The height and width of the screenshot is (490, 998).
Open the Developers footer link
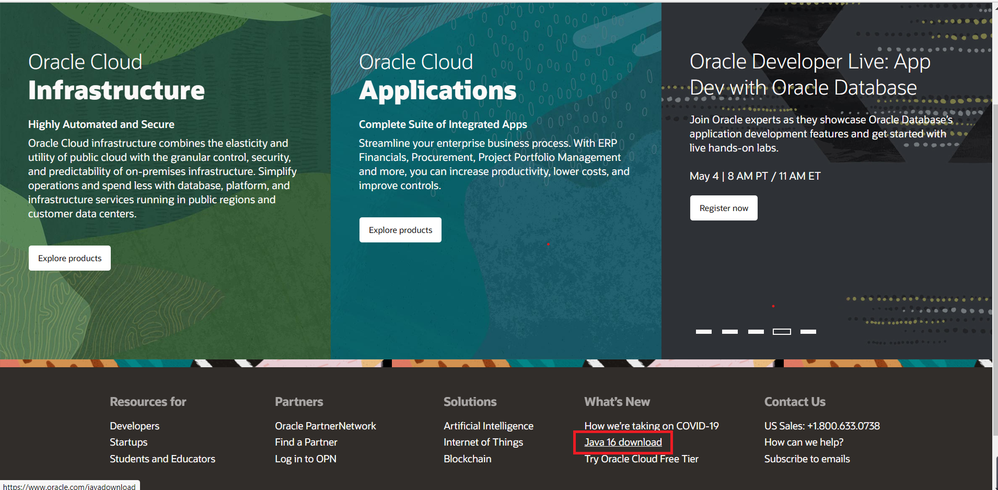(x=134, y=426)
